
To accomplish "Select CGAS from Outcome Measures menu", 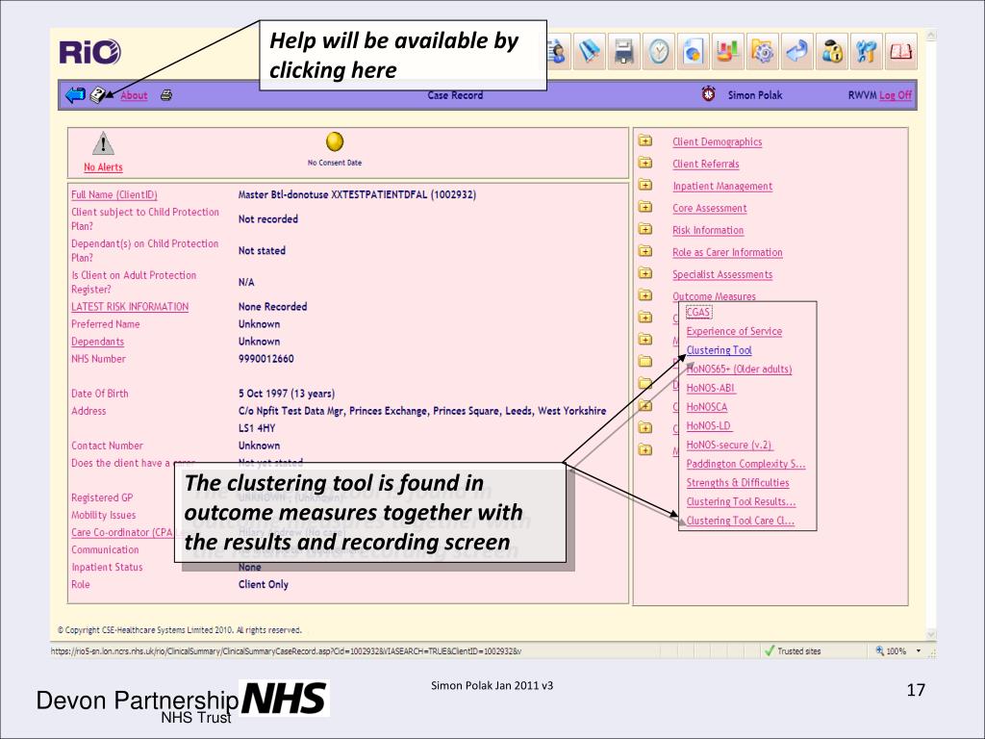I will click(x=698, y=313).
